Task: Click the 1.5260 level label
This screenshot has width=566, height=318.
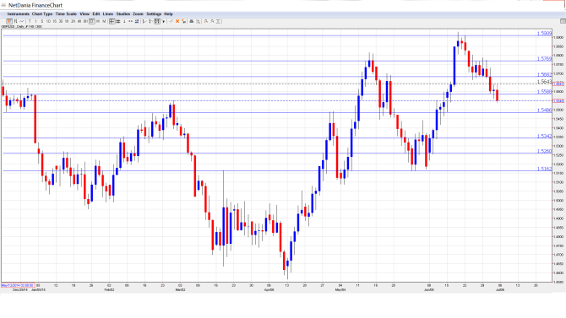Action: pos(544,151)
